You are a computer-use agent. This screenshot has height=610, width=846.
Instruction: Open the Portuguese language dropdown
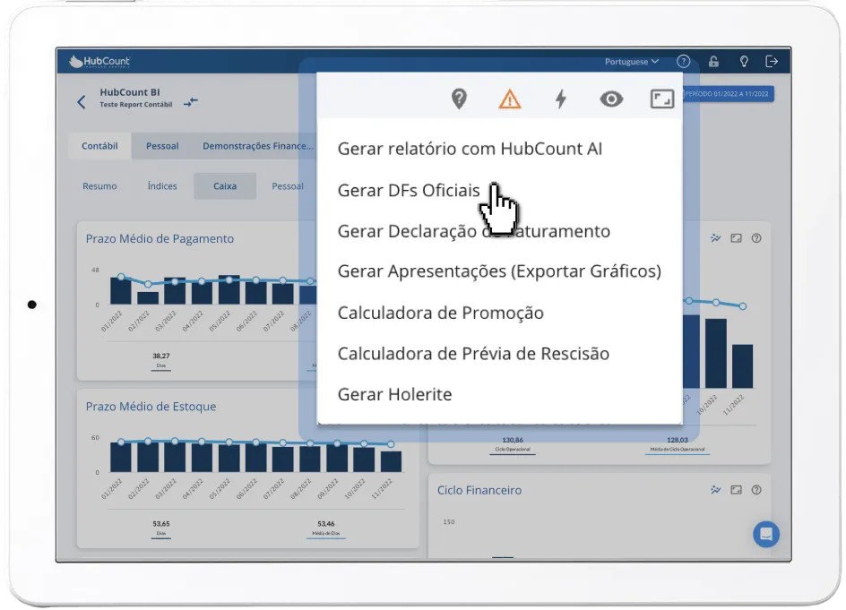tap(631, 62)
